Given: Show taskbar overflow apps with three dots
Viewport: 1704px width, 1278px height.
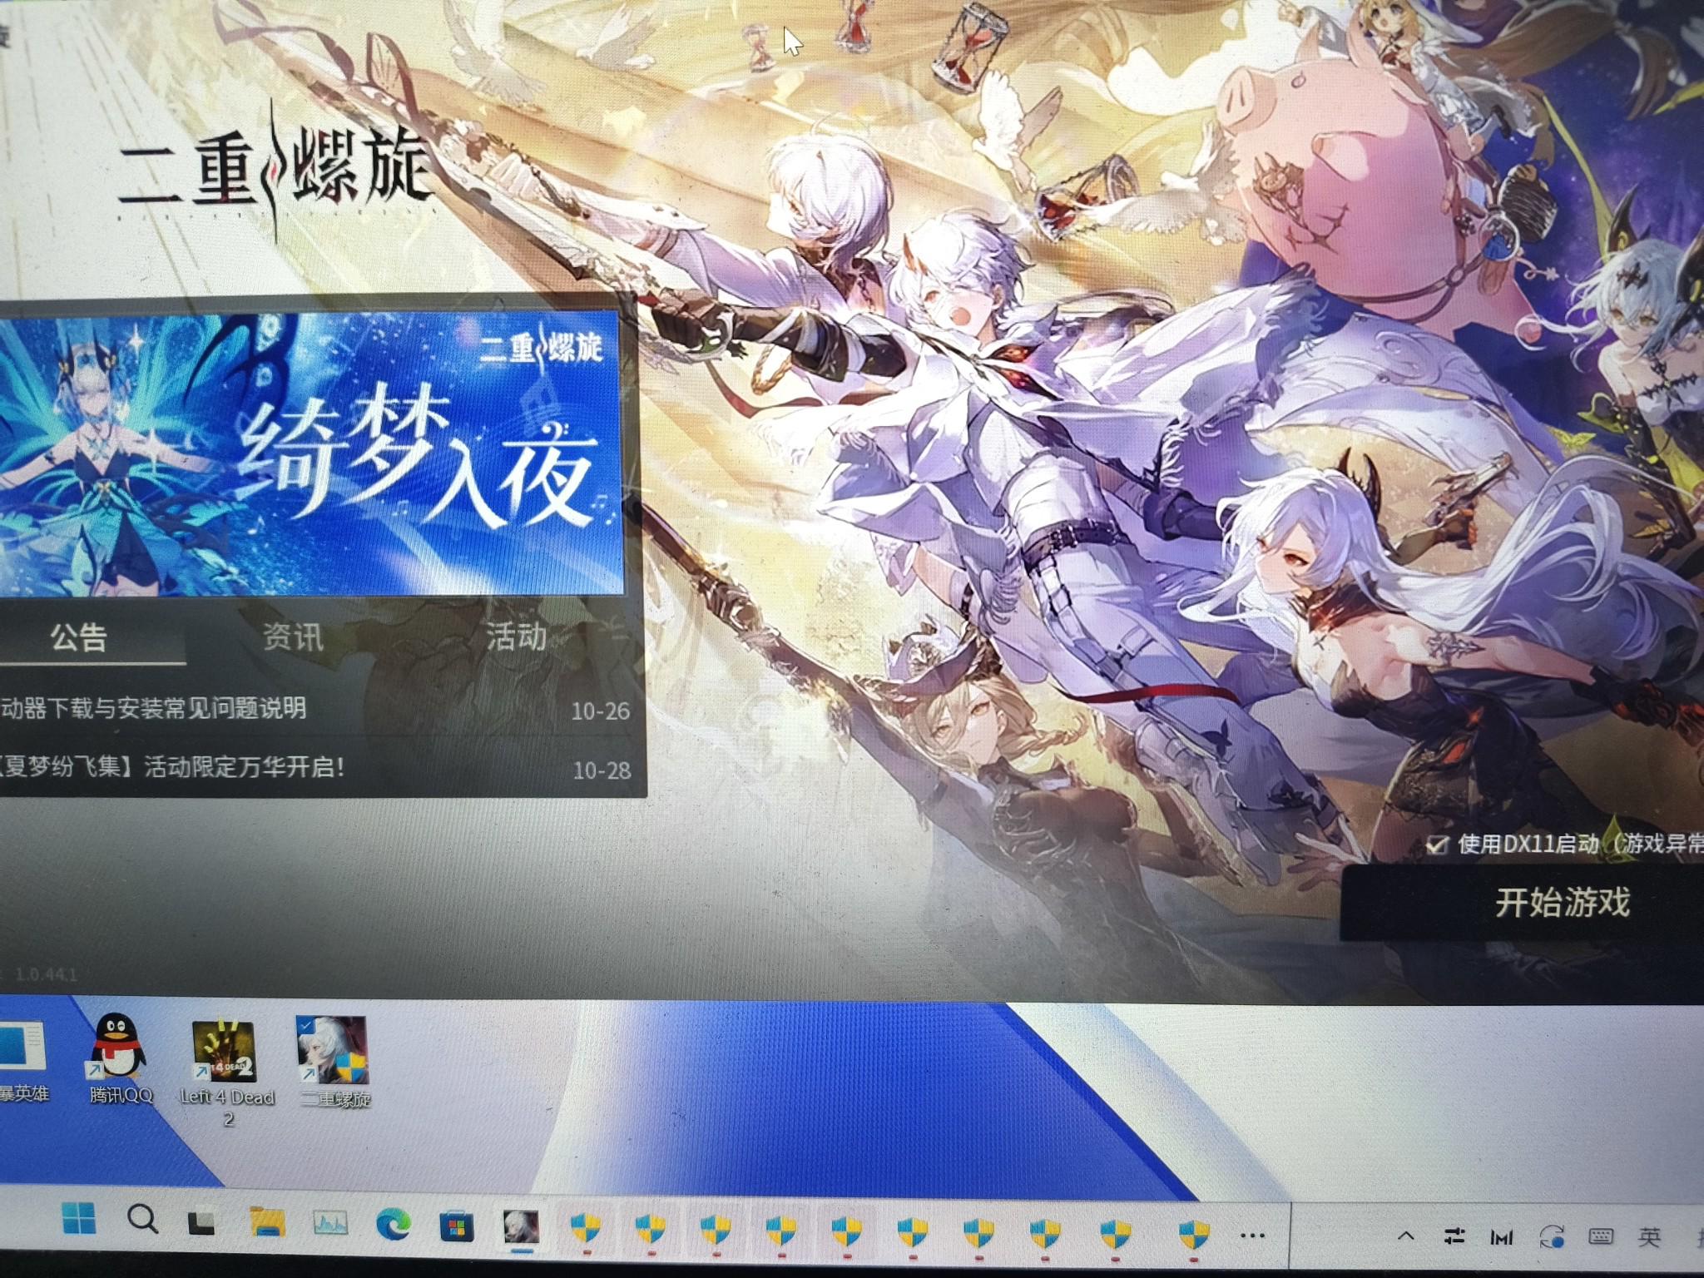Looking at the screenshot, I should [x=1252, y=1236].
